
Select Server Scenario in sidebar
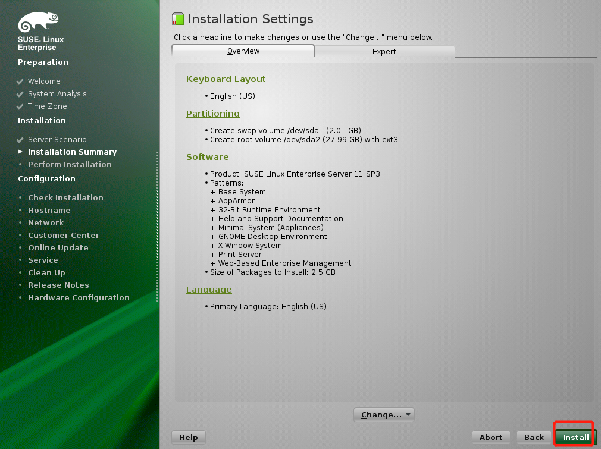click(x=57, y=139)
